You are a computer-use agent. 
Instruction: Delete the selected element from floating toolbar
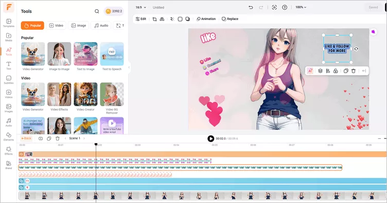coord(354,71)
